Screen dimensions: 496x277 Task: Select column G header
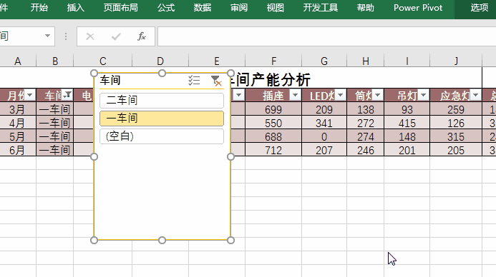pyautogui.click(x=324, y=61)
